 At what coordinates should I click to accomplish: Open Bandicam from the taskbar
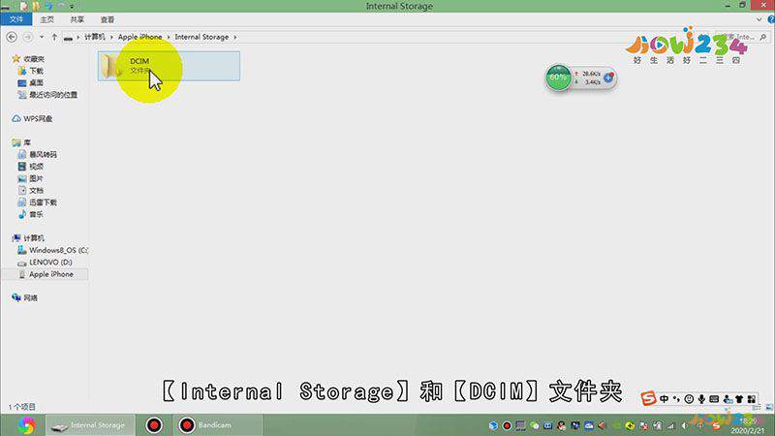(x=217, y=425)
